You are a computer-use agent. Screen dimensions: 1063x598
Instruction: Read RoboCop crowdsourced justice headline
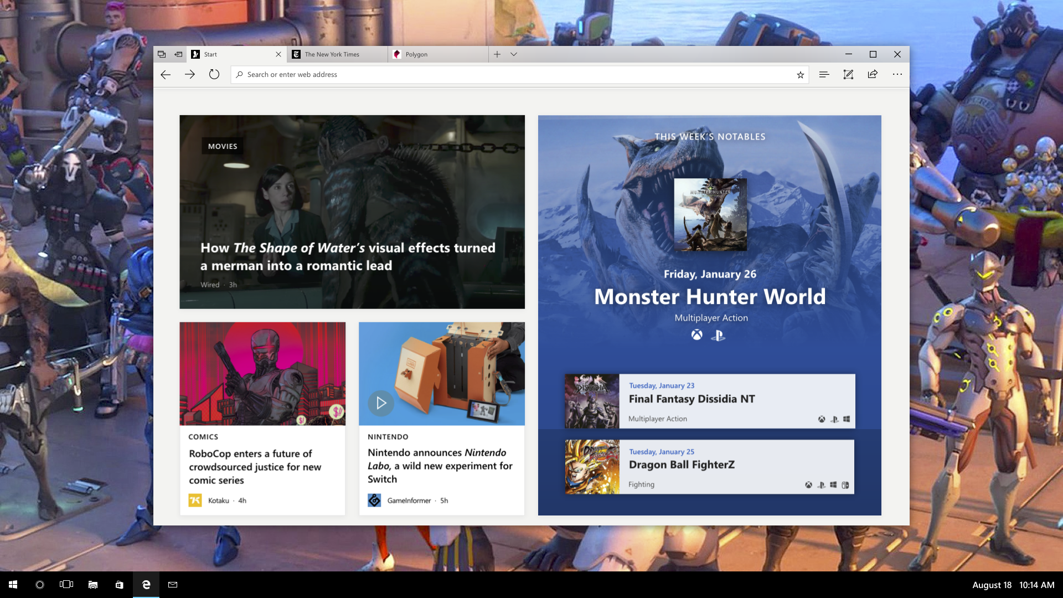click(255, 467)
